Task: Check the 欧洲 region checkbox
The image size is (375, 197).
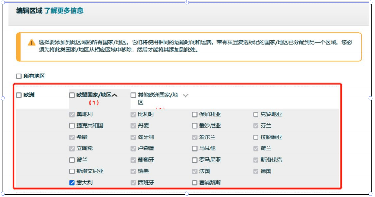Action: pos(19,95)
